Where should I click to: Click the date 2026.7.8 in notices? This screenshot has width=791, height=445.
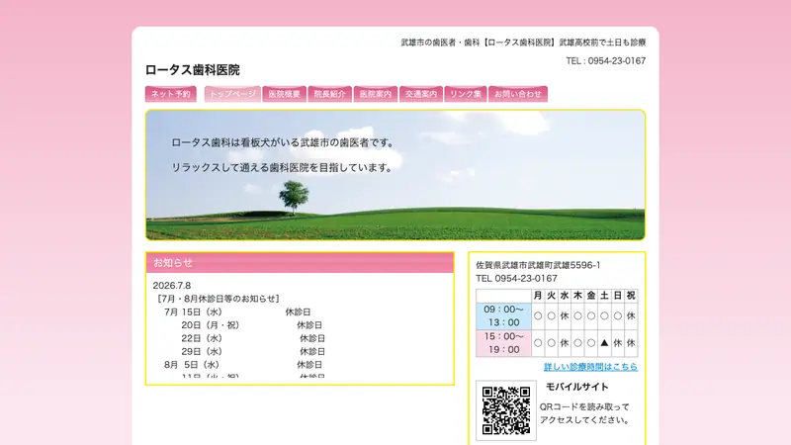click(171, 286)
